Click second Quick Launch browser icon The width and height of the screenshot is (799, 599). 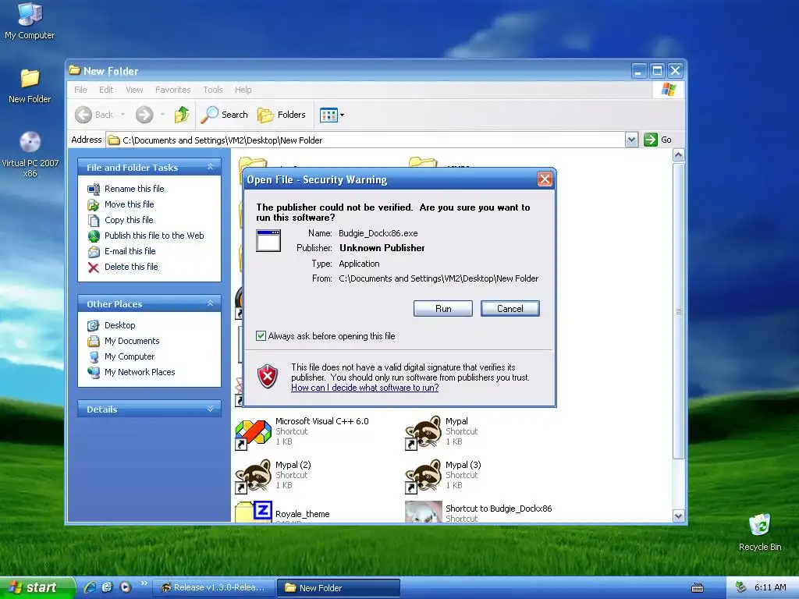coord(107,587)
